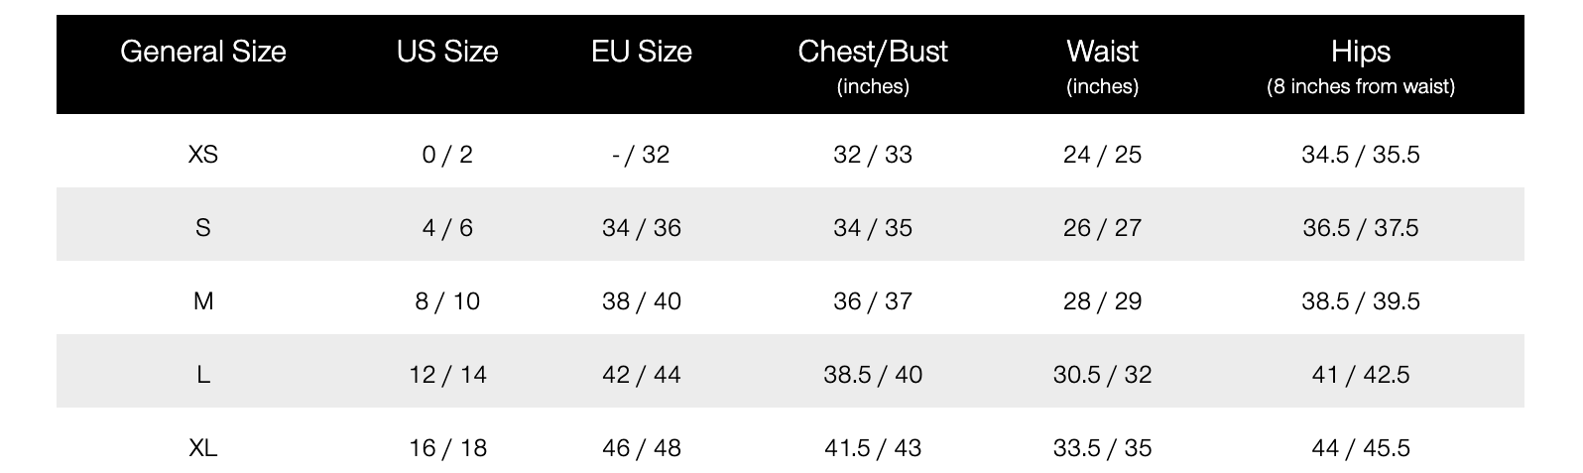Click the waist value 33.5 / 35
1583x473 pixels.
point(1102,448)
